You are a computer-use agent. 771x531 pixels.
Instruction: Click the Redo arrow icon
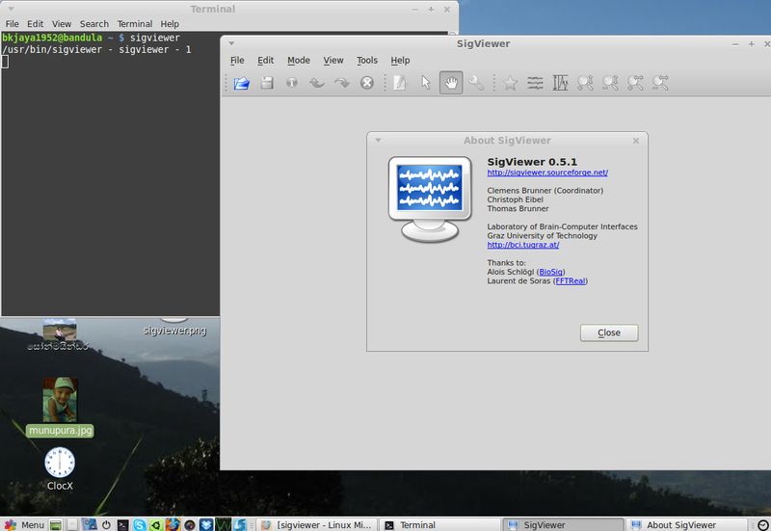342,83
